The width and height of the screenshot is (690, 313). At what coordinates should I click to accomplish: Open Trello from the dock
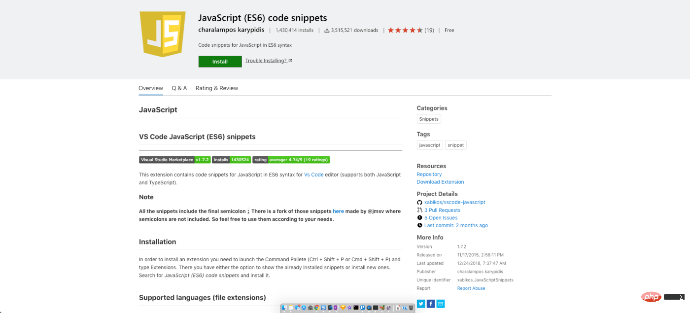click(362, 308)
